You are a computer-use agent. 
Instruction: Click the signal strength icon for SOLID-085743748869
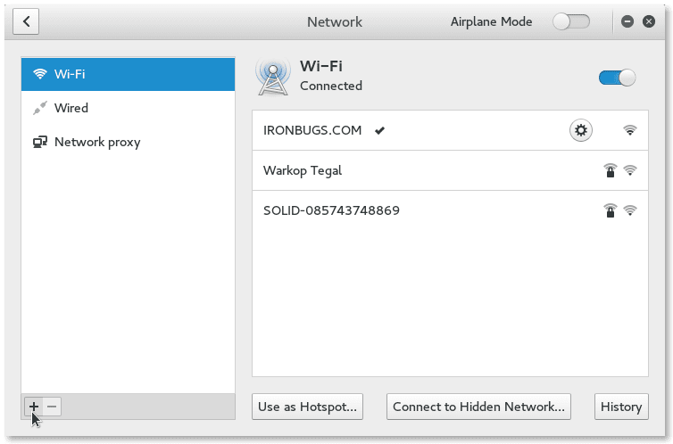coord(629,210)
